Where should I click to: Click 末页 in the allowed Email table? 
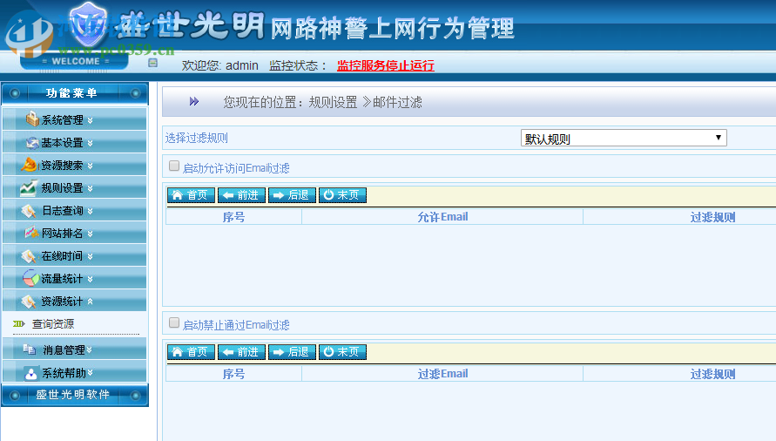tap(342, 195)
